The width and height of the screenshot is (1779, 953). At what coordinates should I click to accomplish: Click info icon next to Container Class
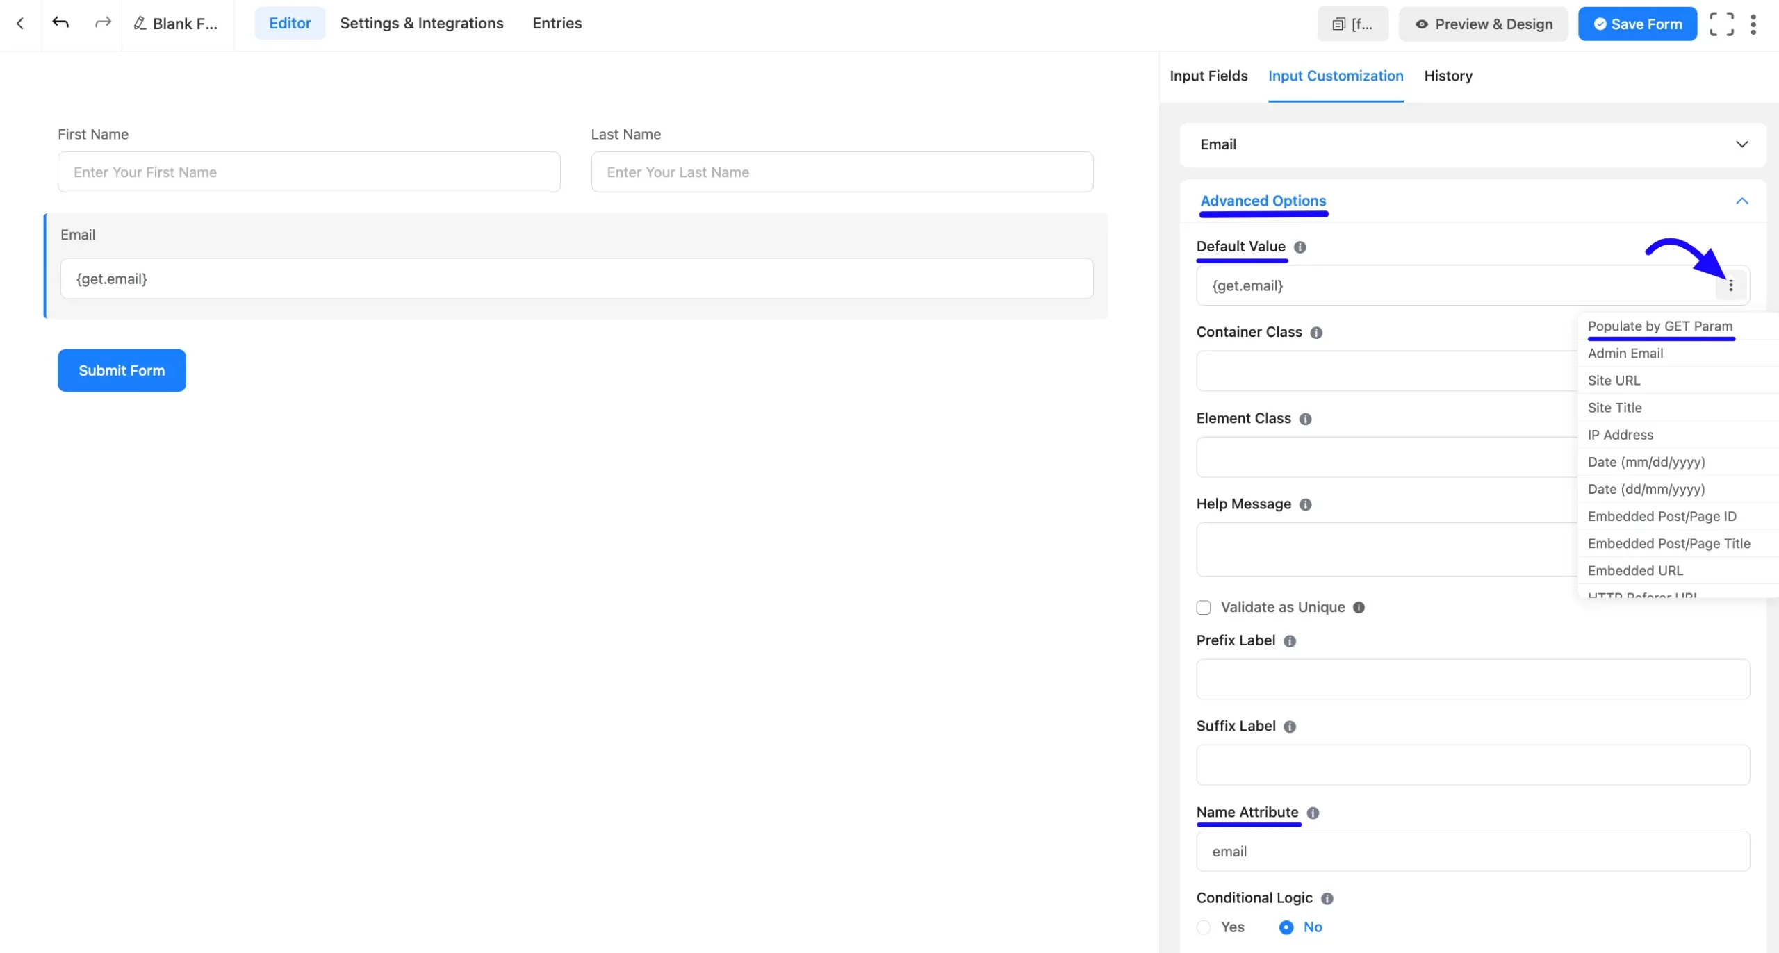coord(1316,333)
